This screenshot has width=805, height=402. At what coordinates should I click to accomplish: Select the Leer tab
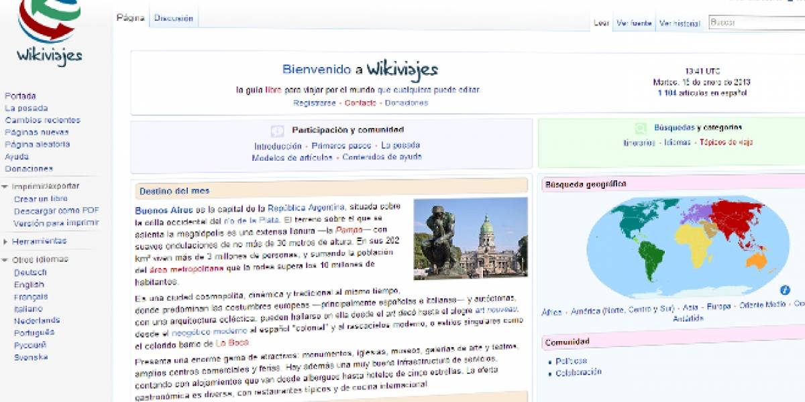pyautogui.click(x=601, y=23)
